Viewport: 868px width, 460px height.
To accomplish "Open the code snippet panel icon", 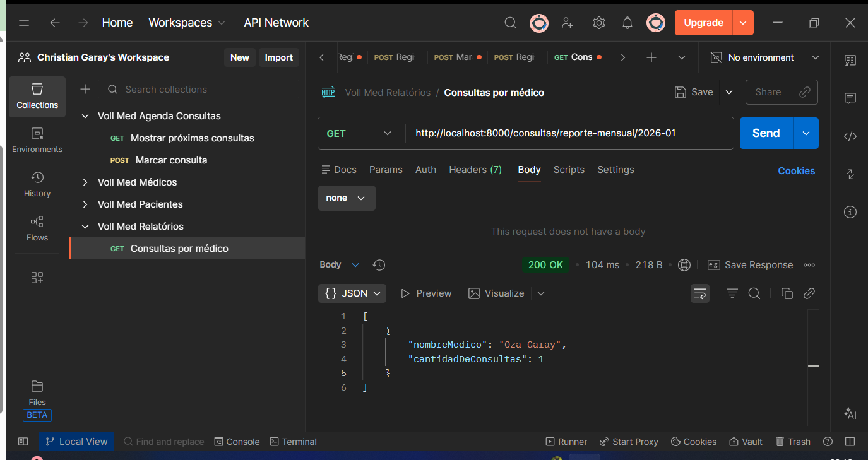I will click(850, 136).
